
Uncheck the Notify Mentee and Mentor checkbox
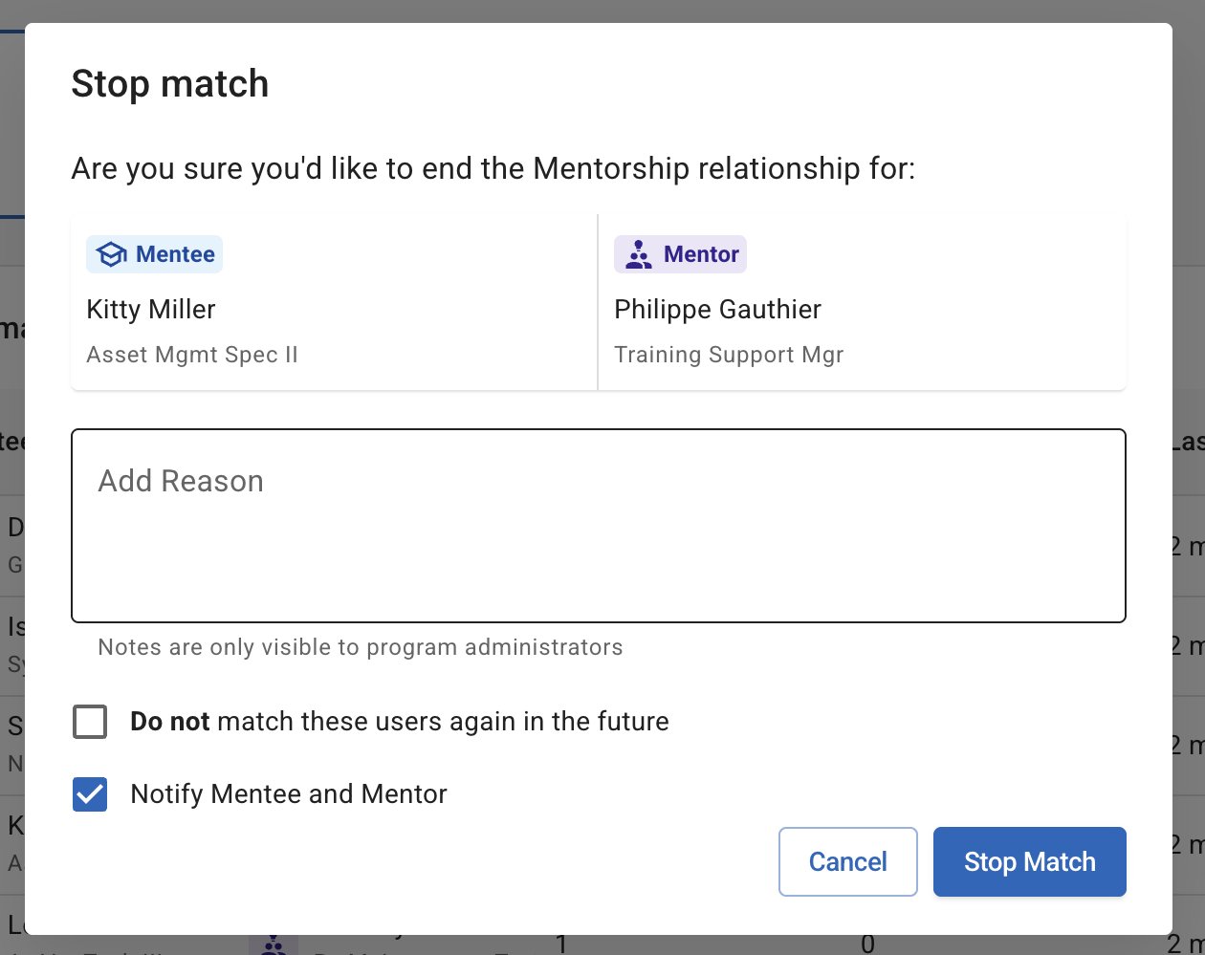(90, 794)
